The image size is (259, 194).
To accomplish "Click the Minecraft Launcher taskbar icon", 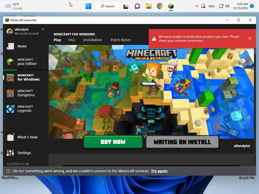I will pos(171,6).
